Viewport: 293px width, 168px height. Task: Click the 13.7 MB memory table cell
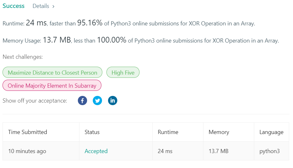(x=218, y=151)
